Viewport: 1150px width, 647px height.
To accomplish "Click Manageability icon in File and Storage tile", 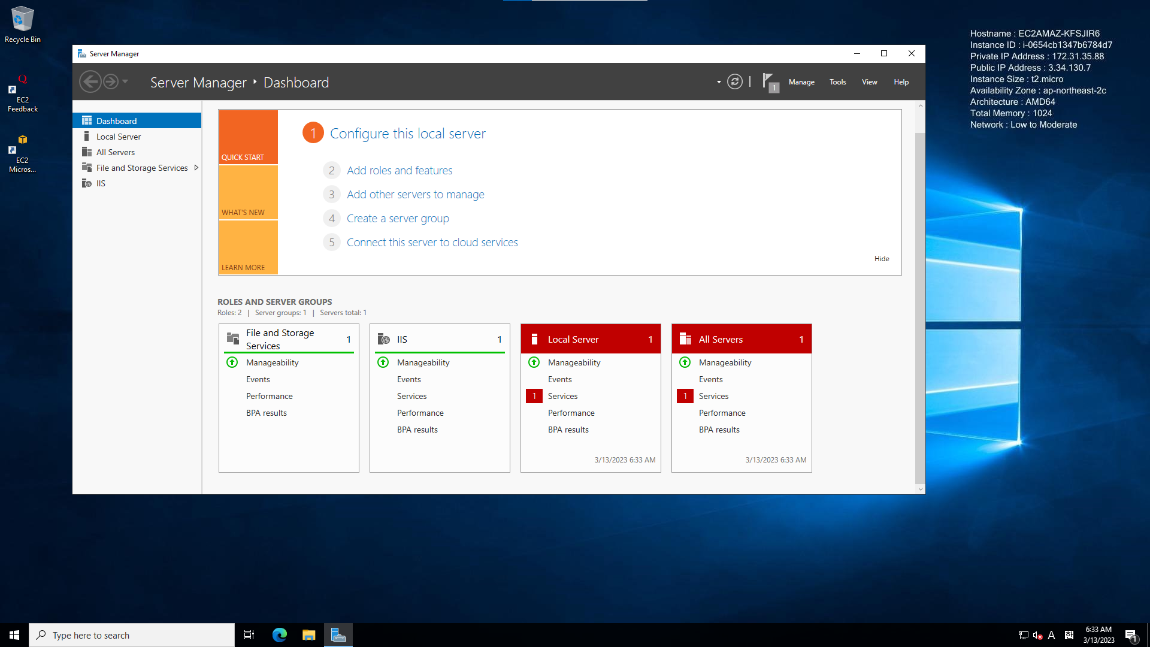I will [x=232, y=362].
